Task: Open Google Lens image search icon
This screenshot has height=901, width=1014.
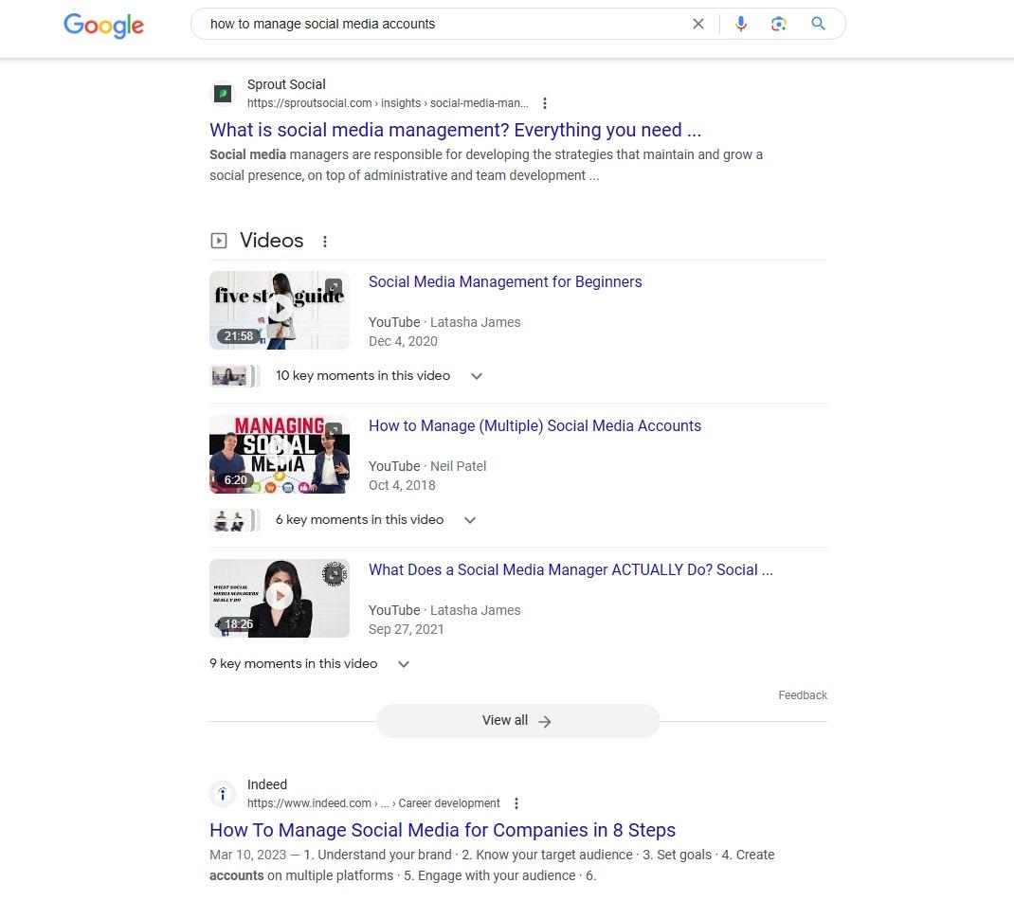Action: tap(779, 24)
